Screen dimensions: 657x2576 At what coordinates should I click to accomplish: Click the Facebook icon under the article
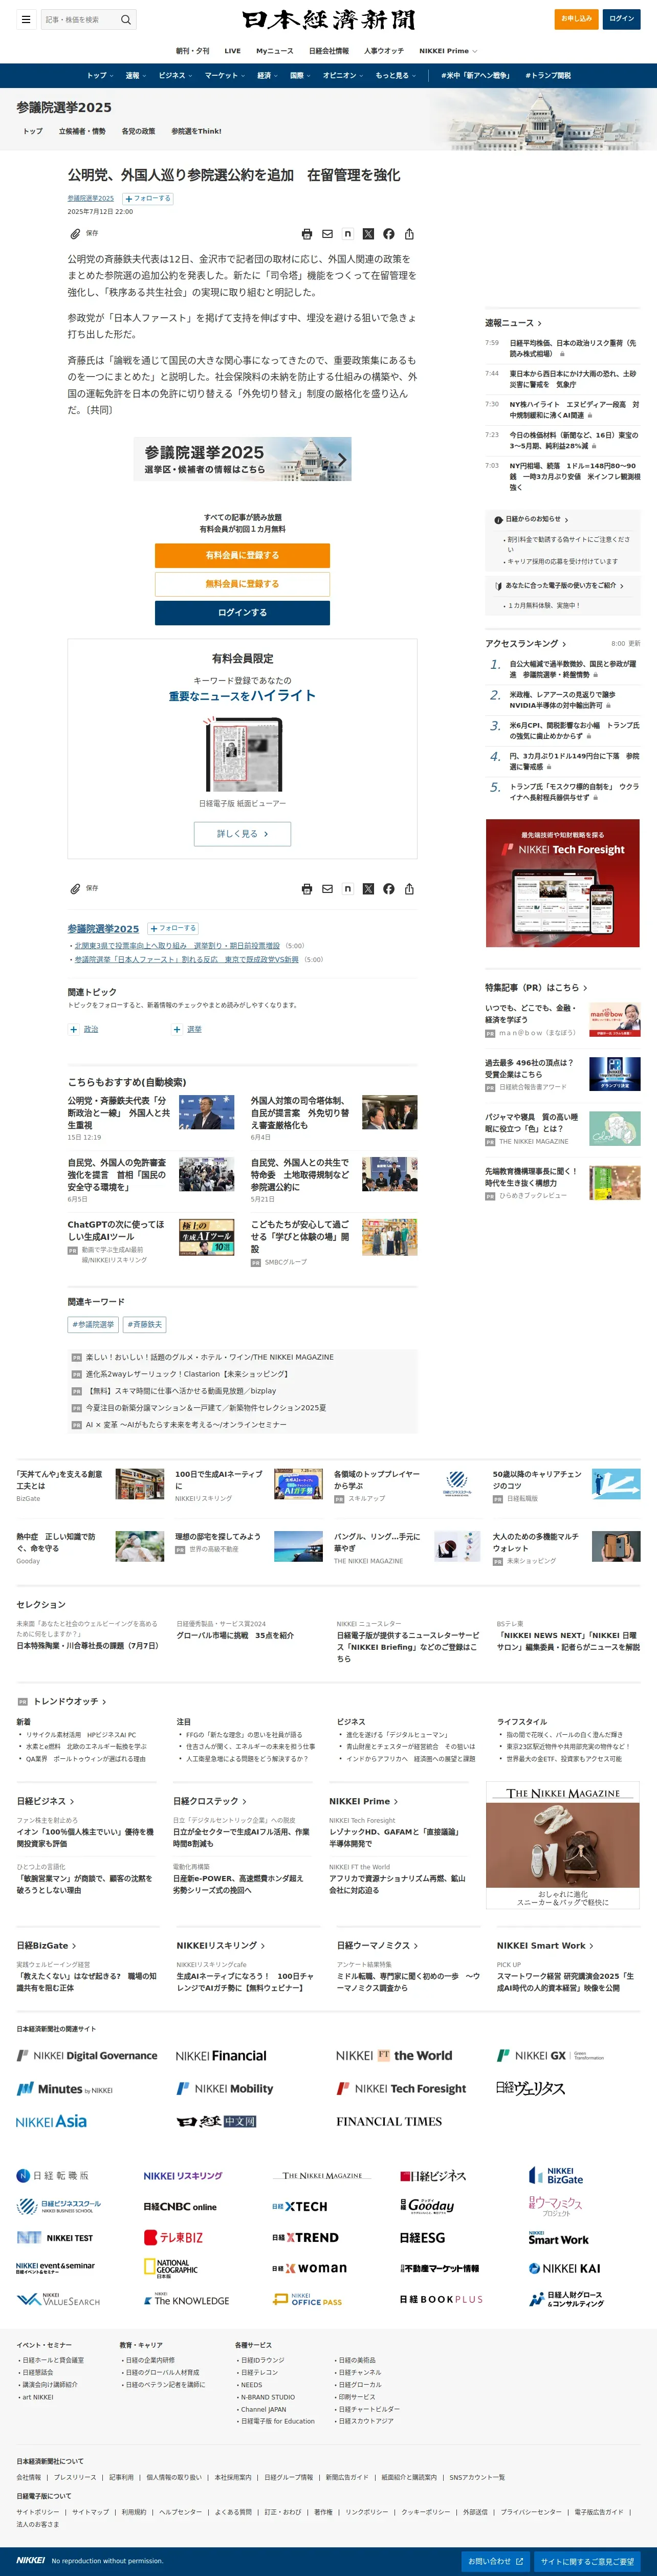pyautogui.click(x=389, y=889)
